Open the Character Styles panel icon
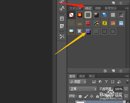This screenshot has width=130, height=103. coord(62,8)
